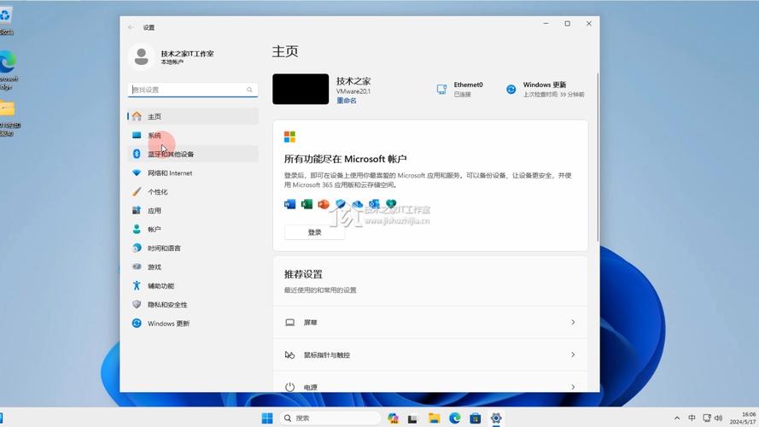The height and width of the screenshot is (427, 759).
Task: Click the 应用 apps icon
Action: pos(137,210)
